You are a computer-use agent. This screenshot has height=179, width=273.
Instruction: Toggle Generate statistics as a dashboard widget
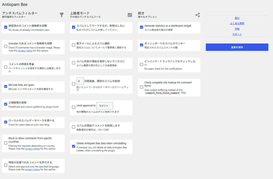[142, 27]
